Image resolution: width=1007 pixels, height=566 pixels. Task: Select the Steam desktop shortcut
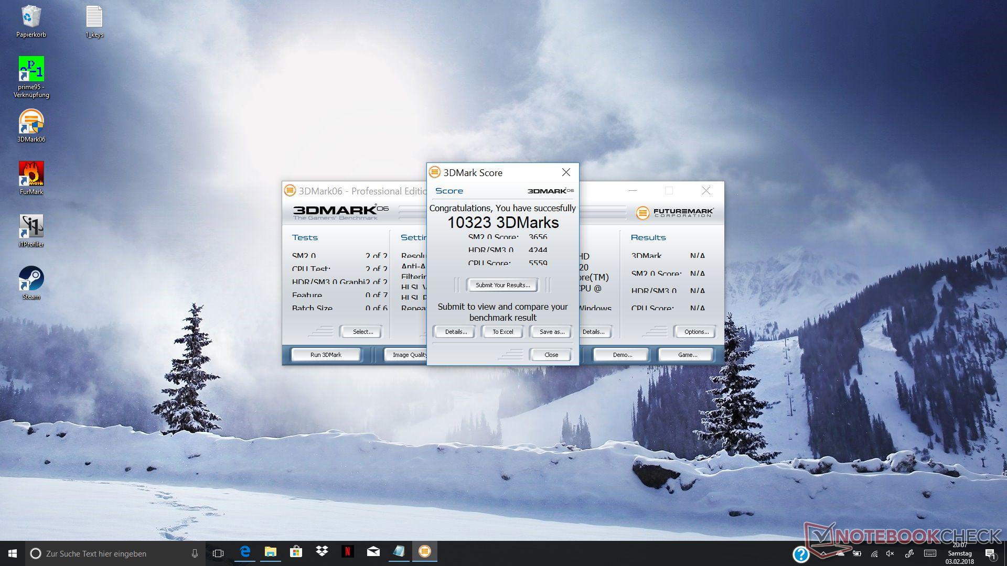click(x=31, y=283)
